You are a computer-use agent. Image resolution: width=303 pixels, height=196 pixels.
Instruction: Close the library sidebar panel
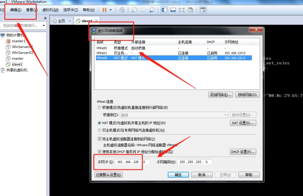tap(45, 18)
